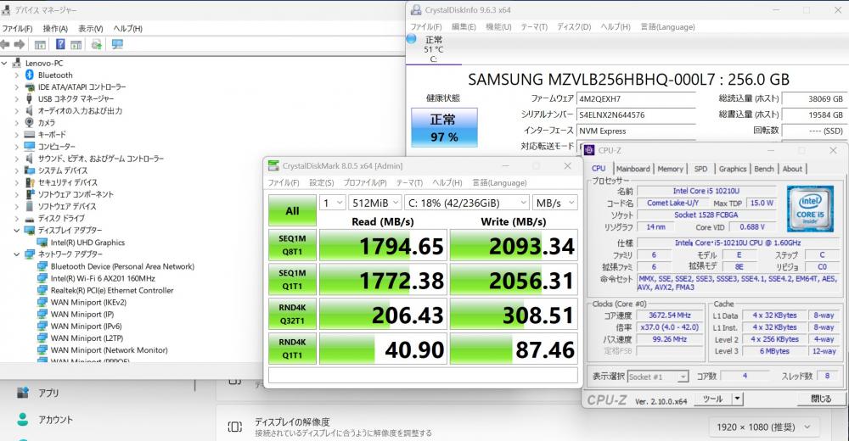849x441 pixels.
Task: Open the test count dropdown showing 1
Action: point(333,203)
